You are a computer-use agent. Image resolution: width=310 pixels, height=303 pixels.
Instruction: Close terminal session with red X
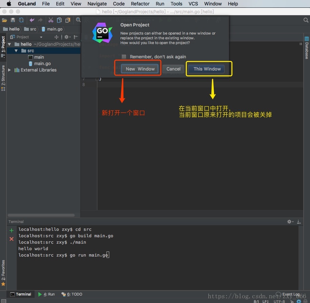pyautogui.click(x=12, y=239)
